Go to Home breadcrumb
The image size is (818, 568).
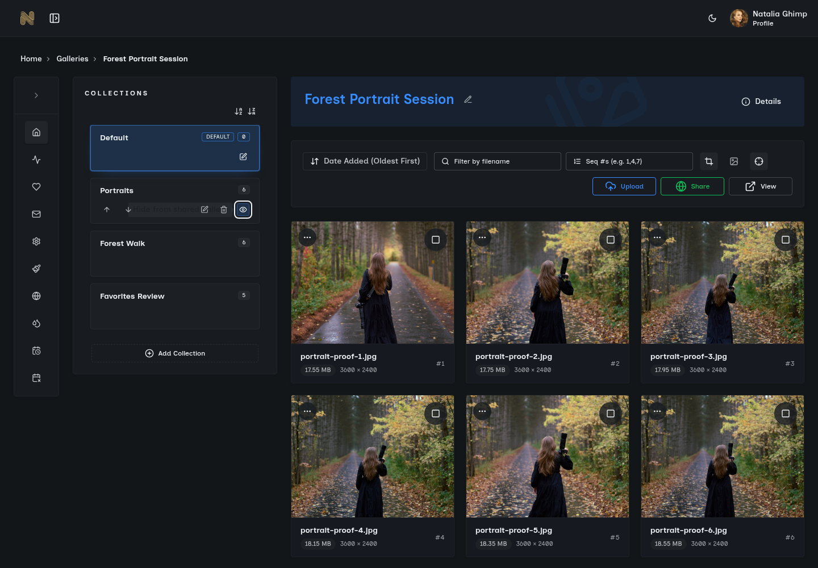[31, 59]
